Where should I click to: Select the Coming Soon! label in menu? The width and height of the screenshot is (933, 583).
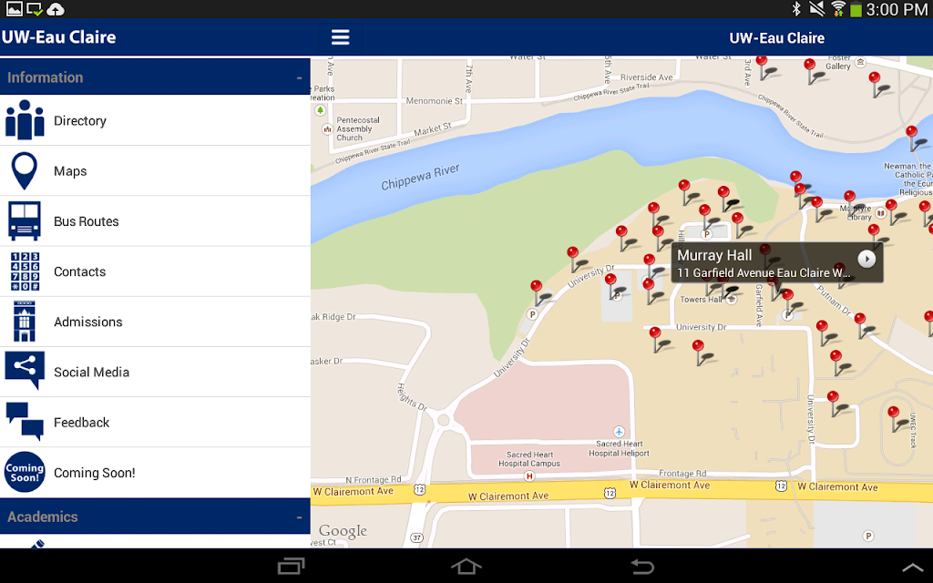coord(95,473)
